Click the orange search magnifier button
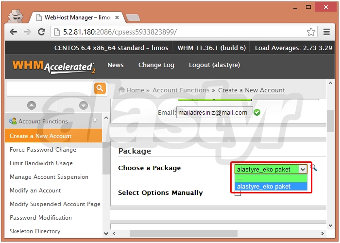Viewport: 340px width, 243px height. pos(100,88)
